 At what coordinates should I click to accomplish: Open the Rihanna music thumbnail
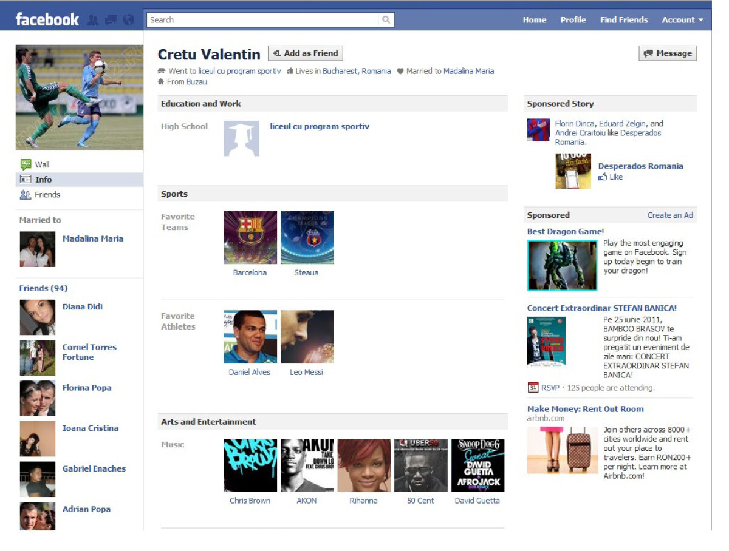364,465
